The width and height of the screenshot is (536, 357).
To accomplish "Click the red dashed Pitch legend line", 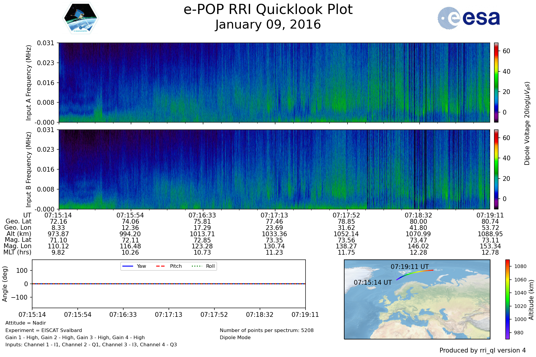I will tap(161, 266).
